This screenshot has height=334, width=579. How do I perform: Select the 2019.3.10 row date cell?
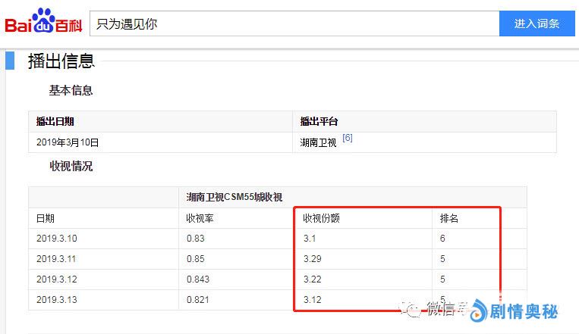pyautogui.click(x=57, y=239)
